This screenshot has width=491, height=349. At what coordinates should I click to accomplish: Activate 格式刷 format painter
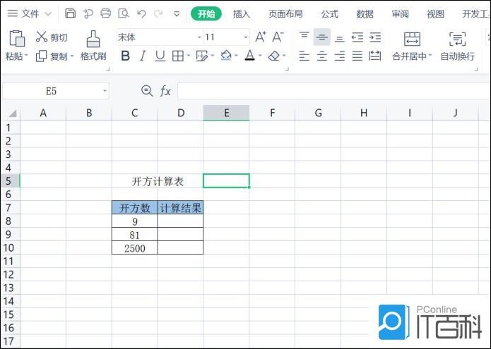click(x=93, y=46)
